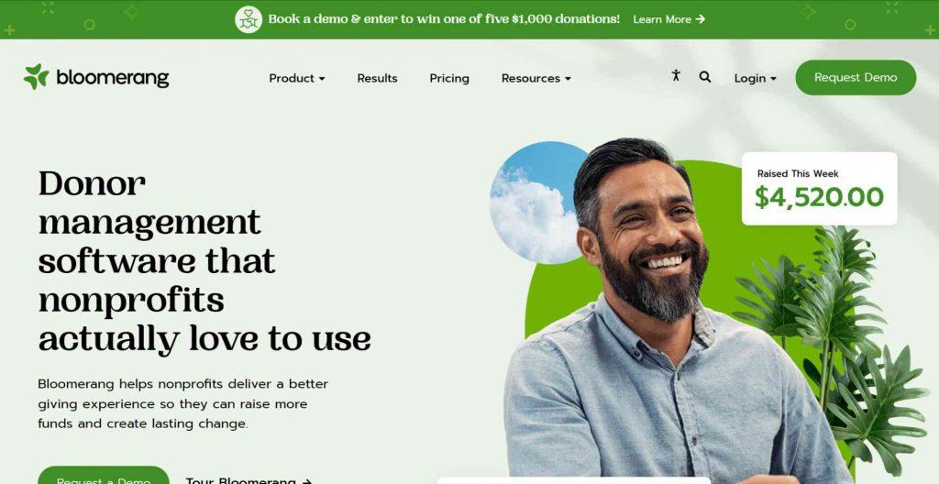939x484 pixels.
Task: Go to the Results page
Action: (x=377, y=78)
